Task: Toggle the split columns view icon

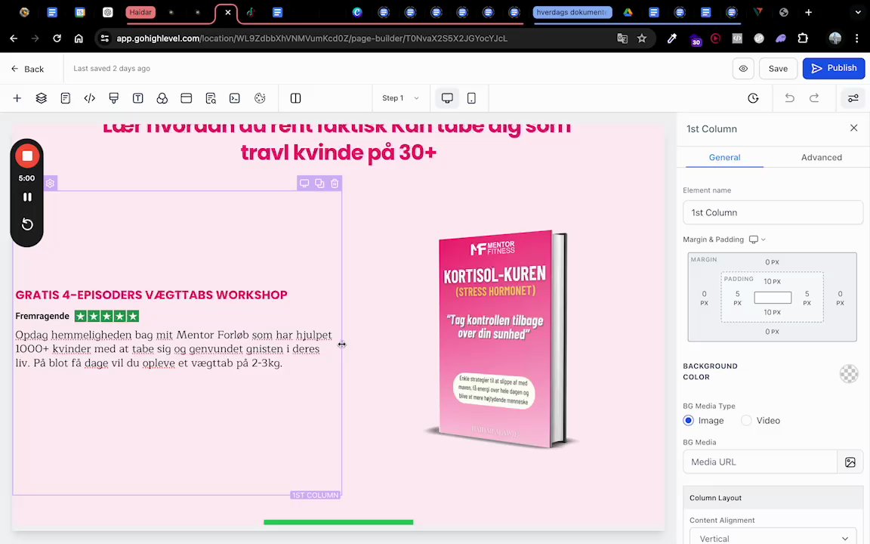Action: (296, 98)
